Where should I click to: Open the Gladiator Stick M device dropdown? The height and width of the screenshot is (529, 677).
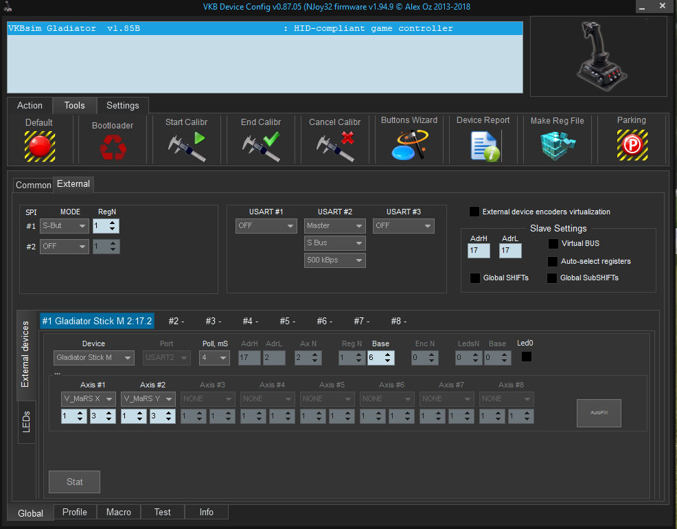95,358
